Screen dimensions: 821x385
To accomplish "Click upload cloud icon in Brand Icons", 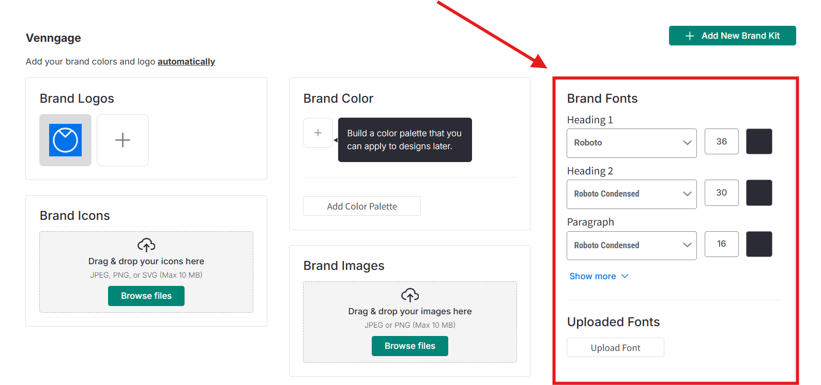I will (x=146, y=245).
